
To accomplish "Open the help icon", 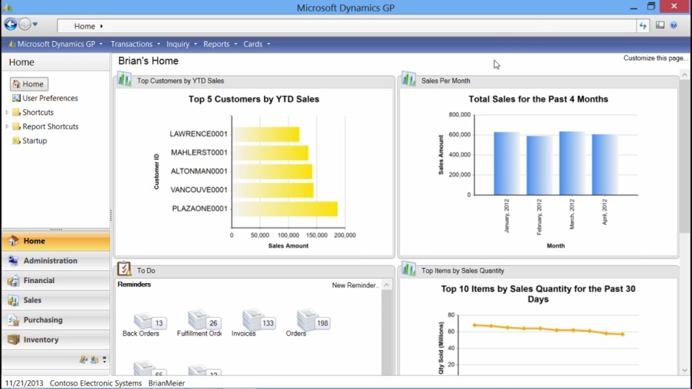I will click(673, 25).
